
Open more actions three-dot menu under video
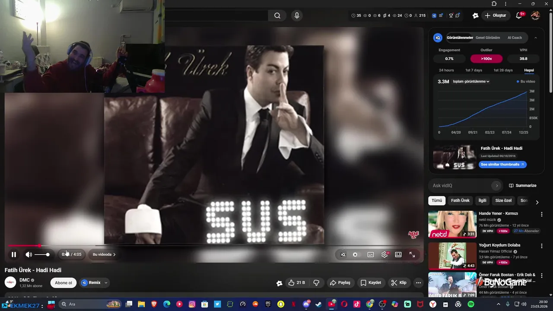point(418,282)
